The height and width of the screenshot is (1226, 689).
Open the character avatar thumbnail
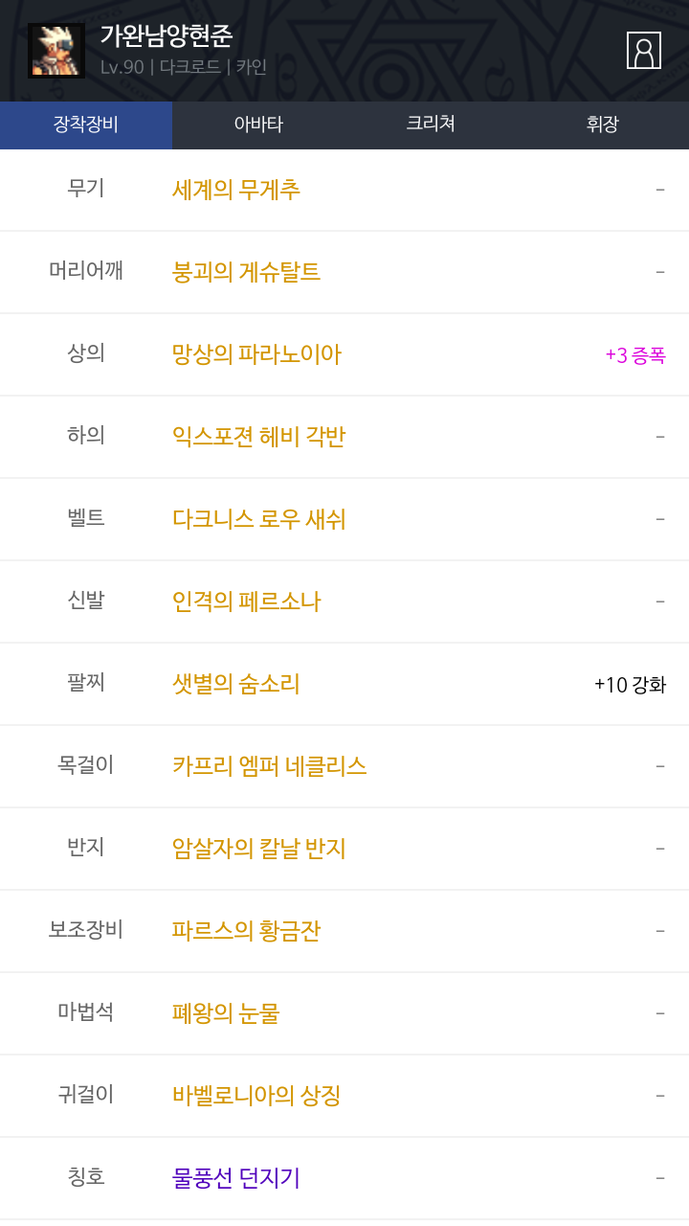(x=56, y=51)
